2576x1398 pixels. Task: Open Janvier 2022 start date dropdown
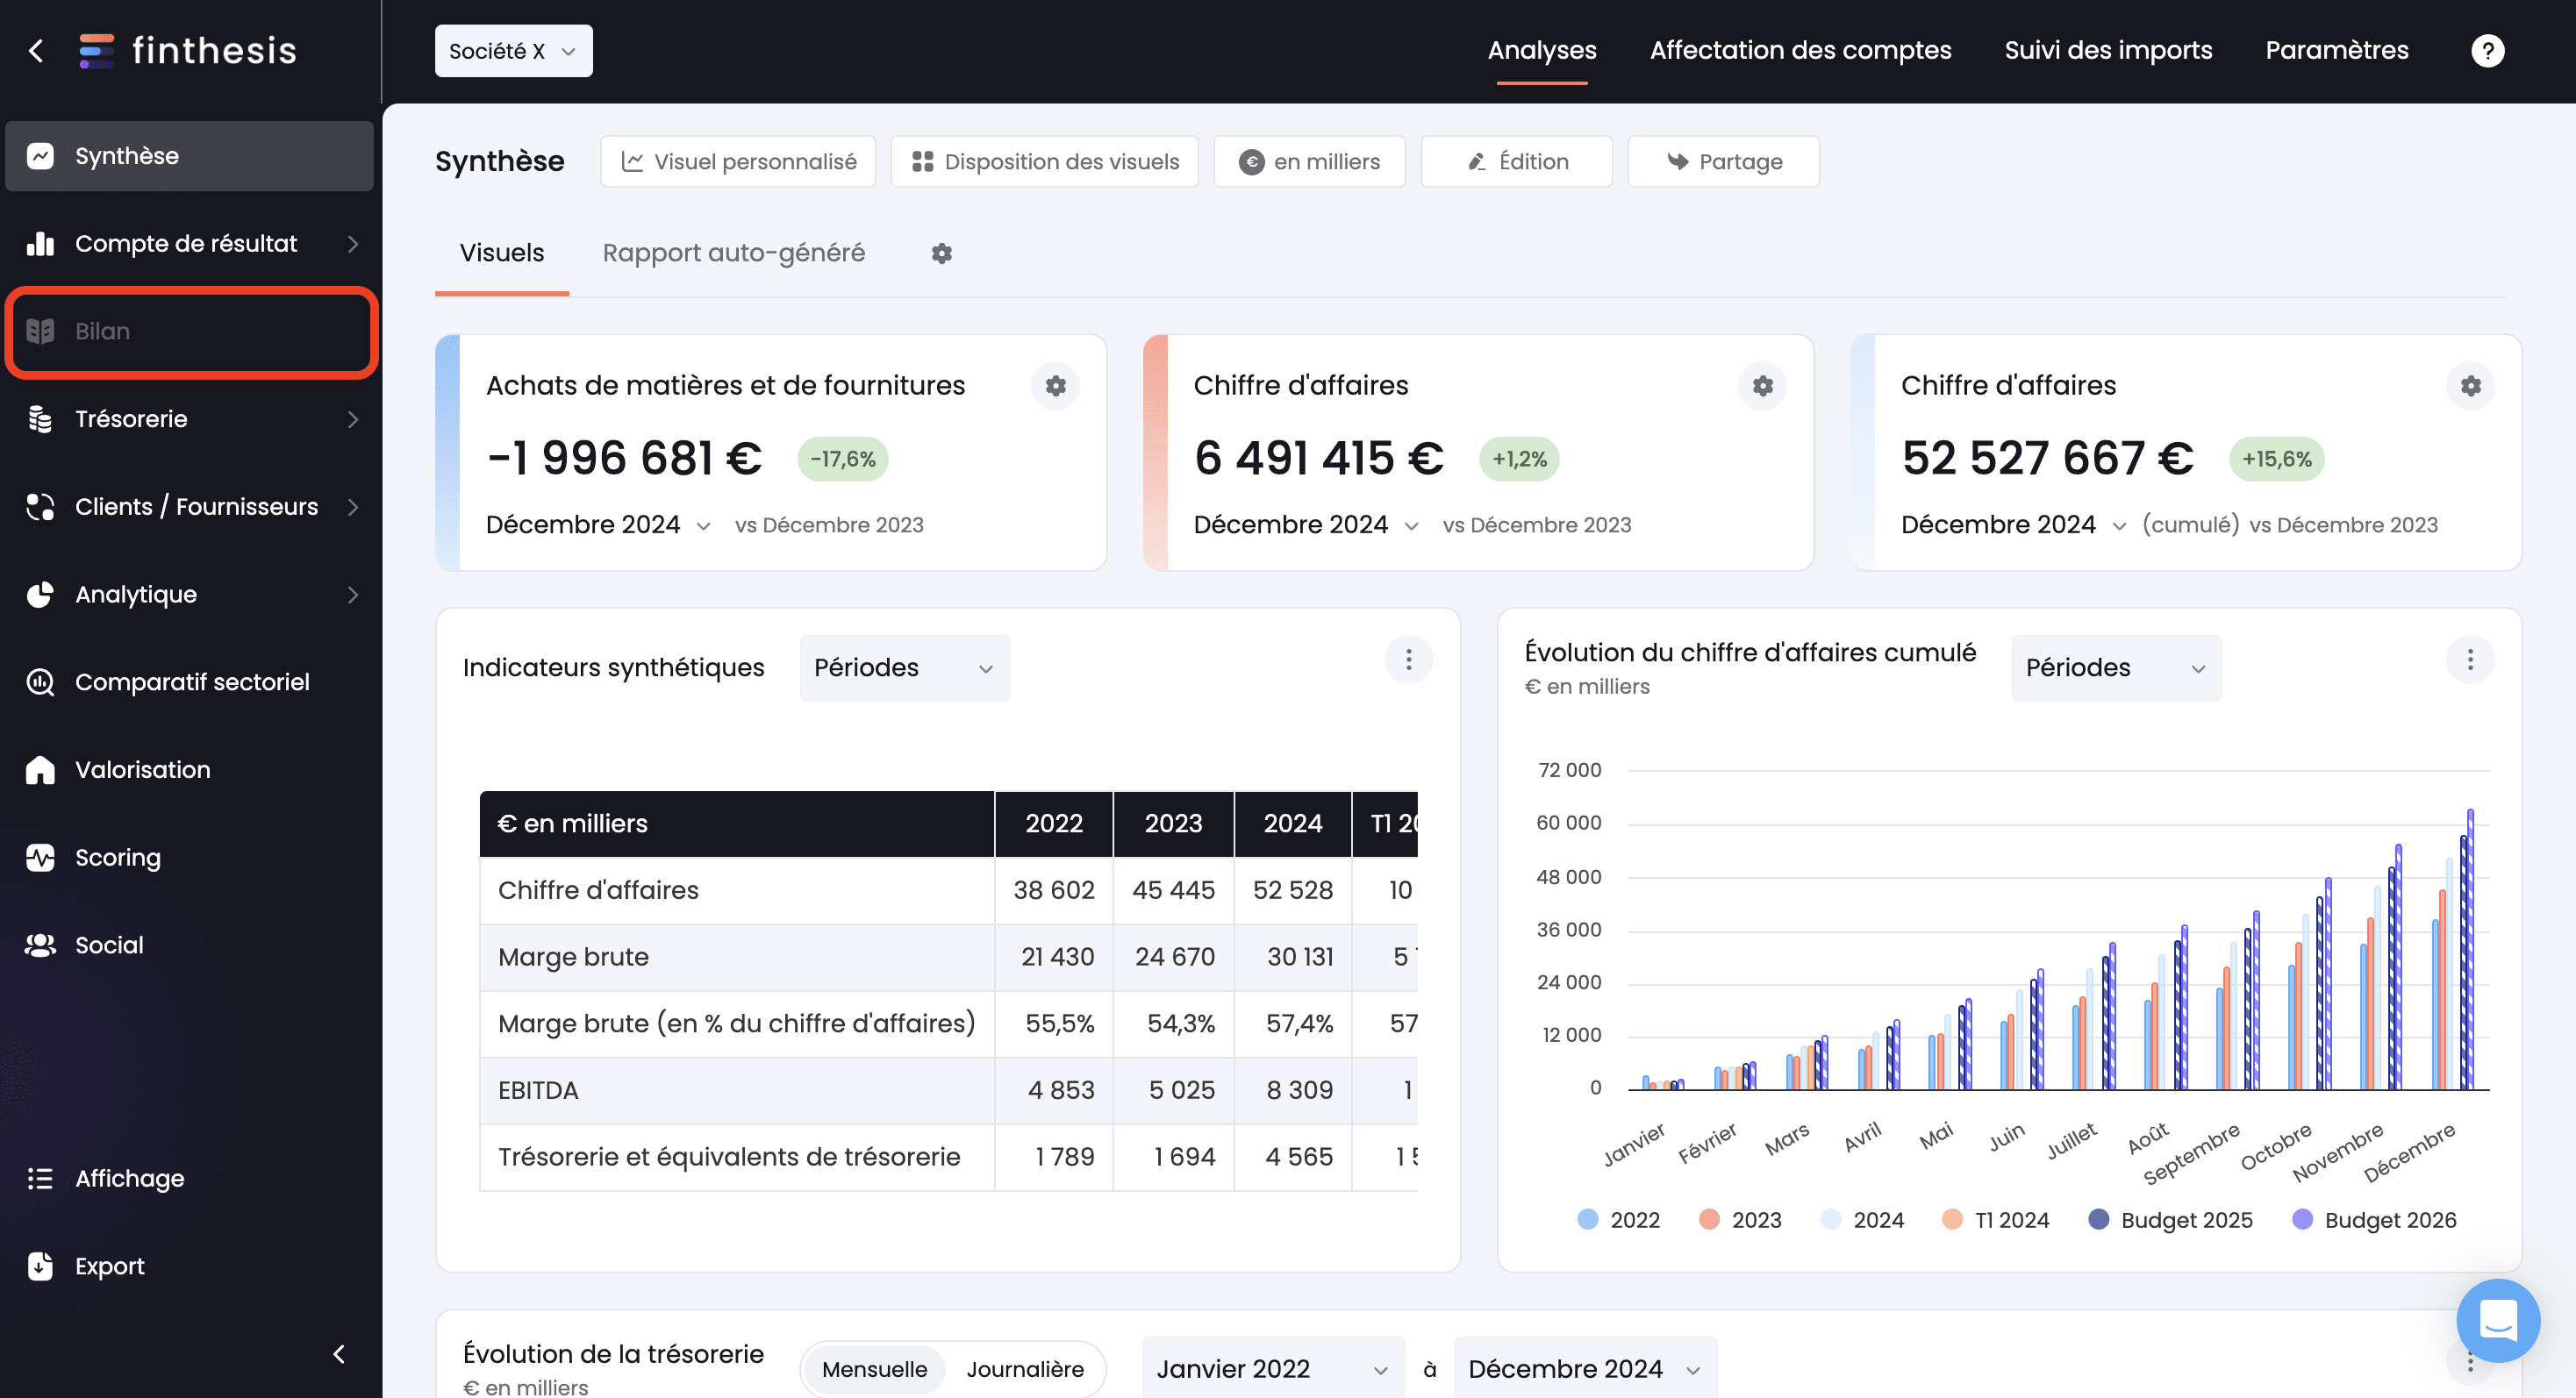tap(1272, 1368)
